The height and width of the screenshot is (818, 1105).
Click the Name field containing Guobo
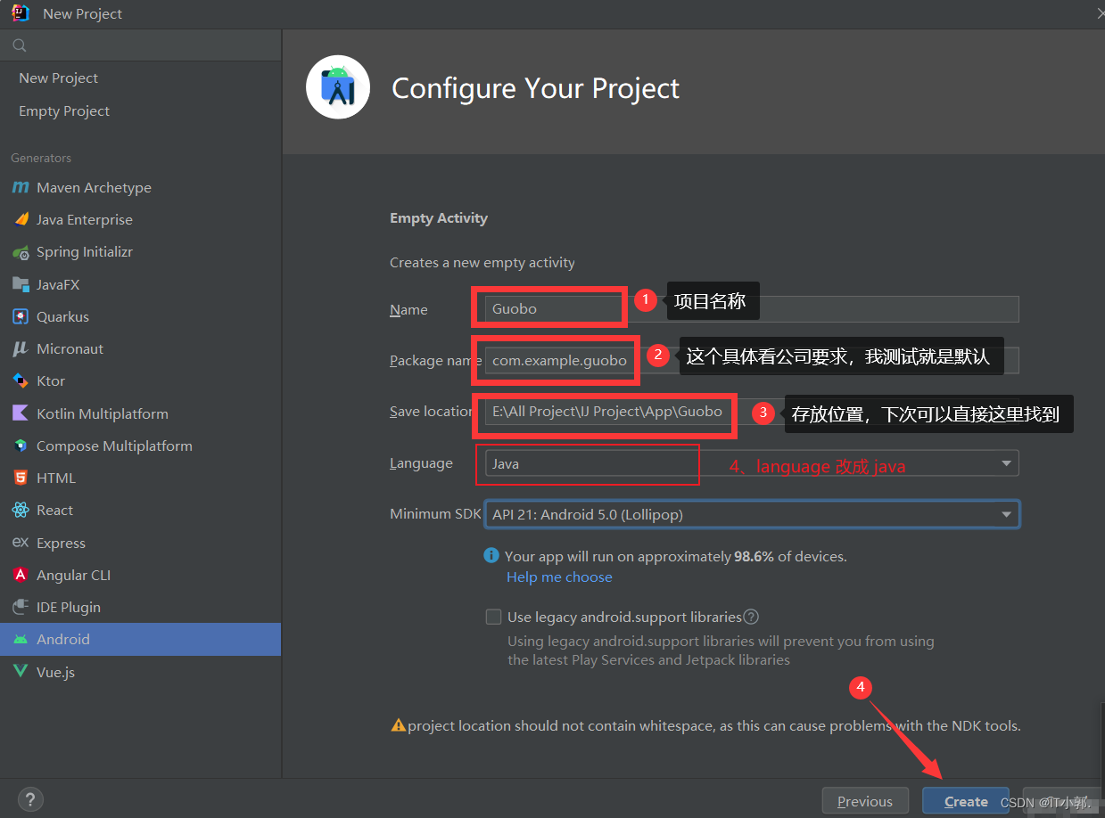coord(751,309)
